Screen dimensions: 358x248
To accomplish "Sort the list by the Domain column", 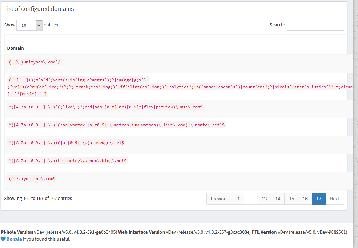I will click(15, 48).
